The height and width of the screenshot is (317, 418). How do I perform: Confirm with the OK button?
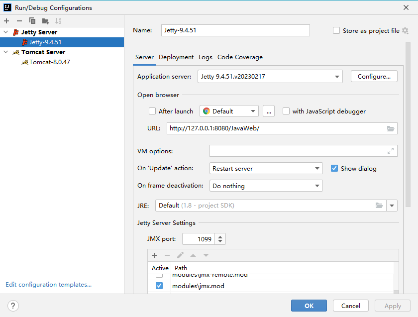(x=309, y=306)
